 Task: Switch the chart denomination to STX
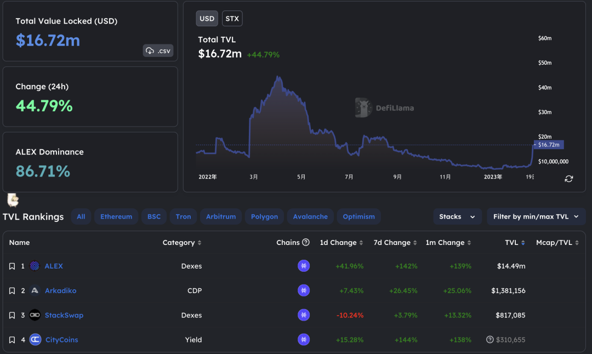click(x=232, y=19)
